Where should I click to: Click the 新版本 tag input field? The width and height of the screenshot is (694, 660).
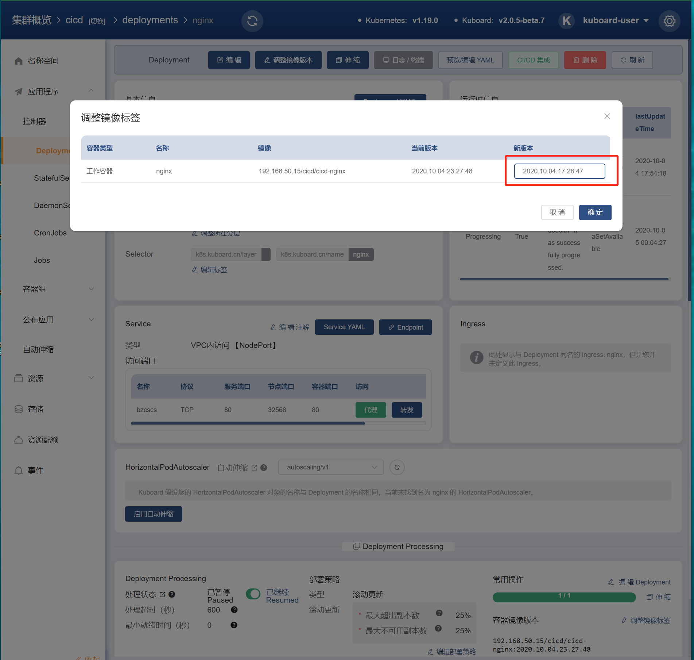click(559, 171)
